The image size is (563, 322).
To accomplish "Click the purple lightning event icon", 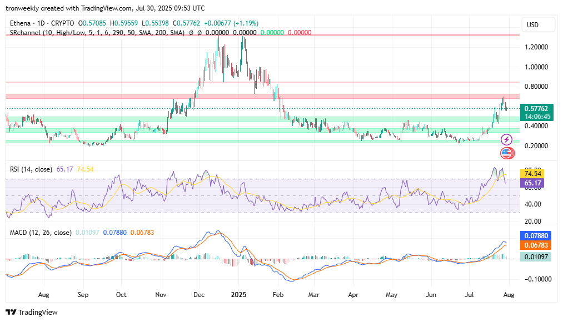I will coord(506,139).
